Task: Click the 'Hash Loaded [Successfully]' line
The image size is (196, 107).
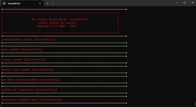Action: [22, 50]
